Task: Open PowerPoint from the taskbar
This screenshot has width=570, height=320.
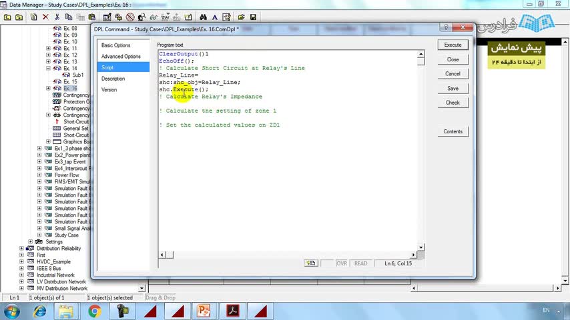Action: [203, 311]
